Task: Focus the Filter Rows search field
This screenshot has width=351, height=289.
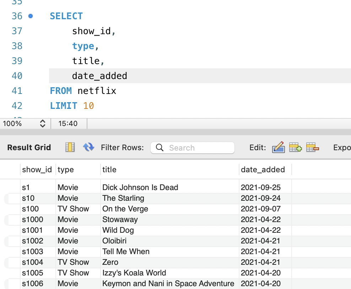Action: pos(193,148)
